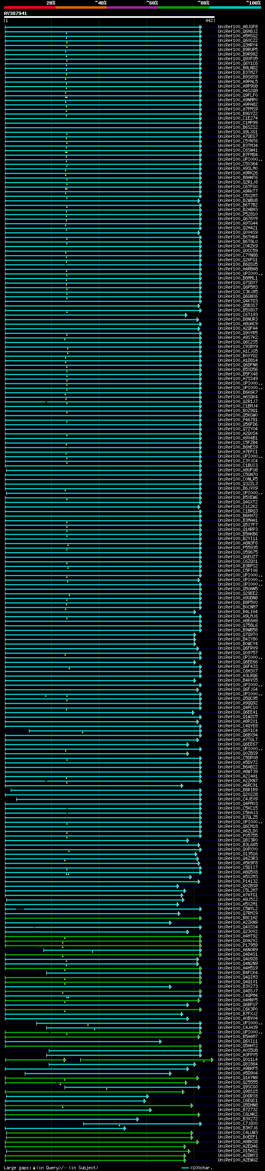Click the UniRef100_Q758L6 label

pos(238,625)
